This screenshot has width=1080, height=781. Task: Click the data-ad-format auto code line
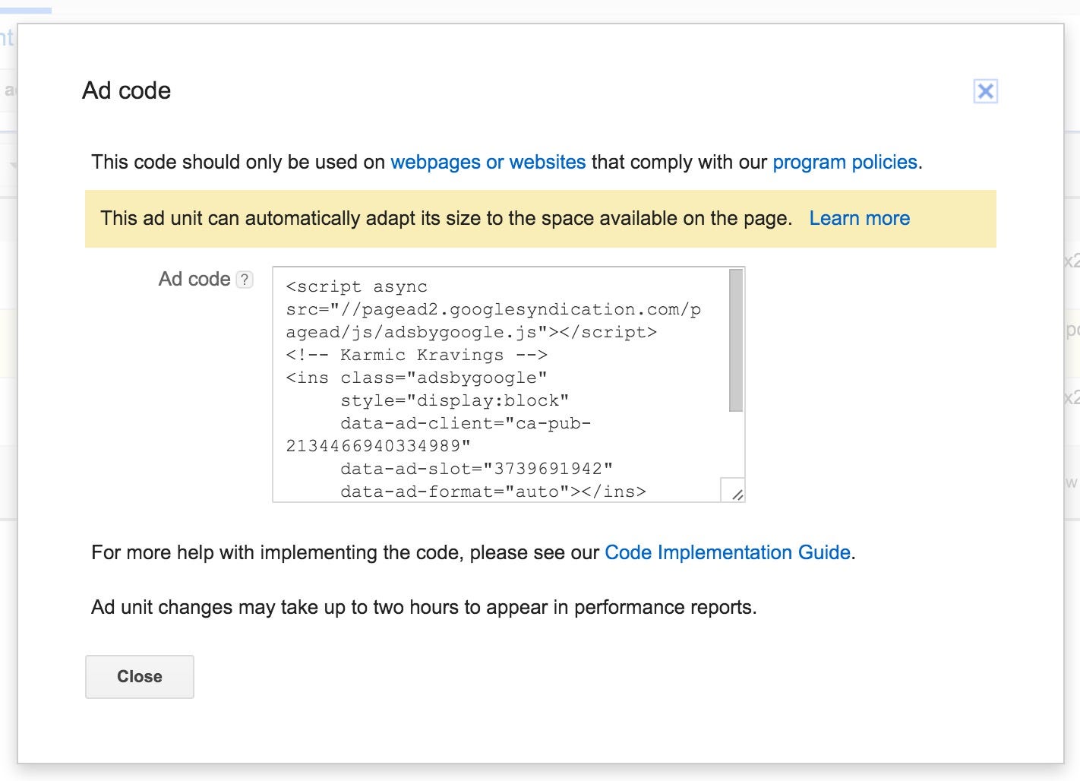(x=493, y=492)
